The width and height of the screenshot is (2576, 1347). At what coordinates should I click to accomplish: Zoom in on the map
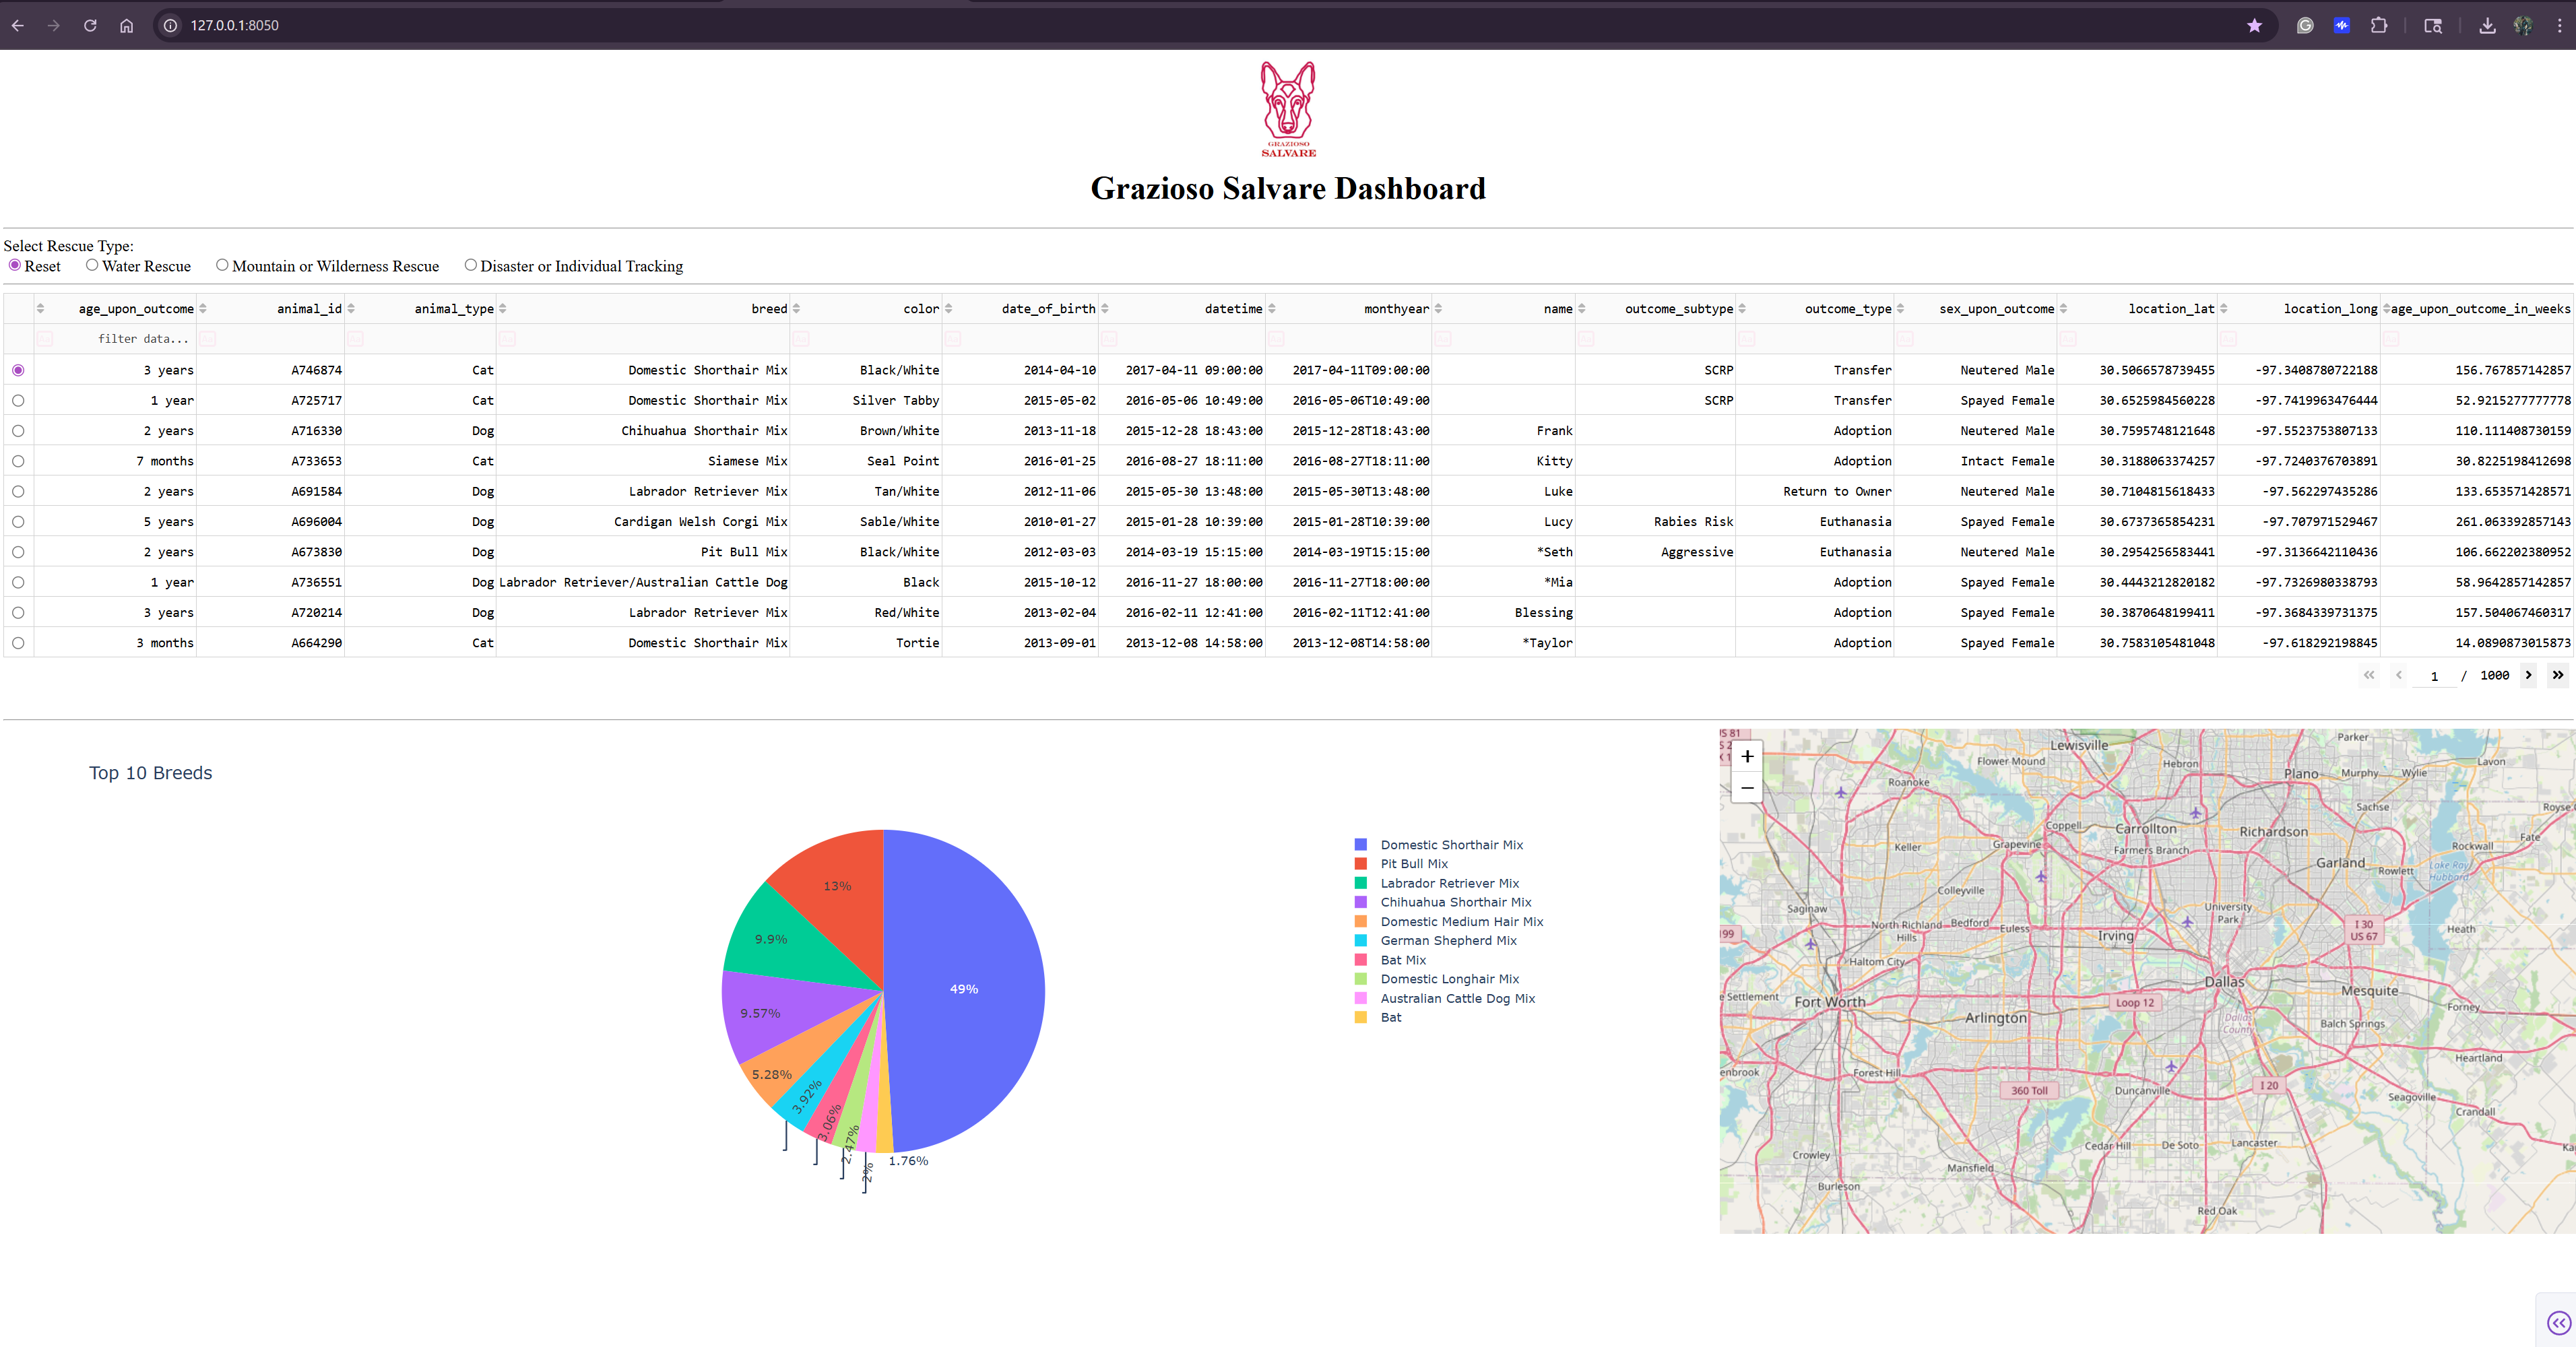point(1747,757)
